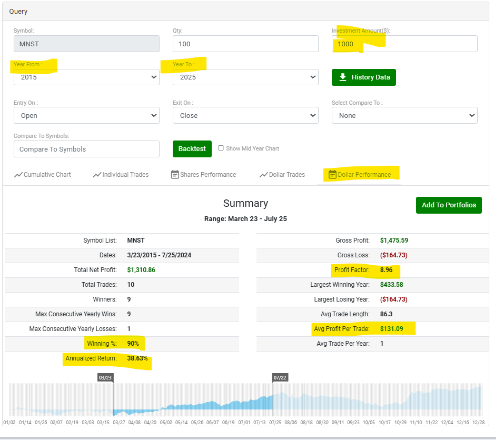This screenshot has height=441, width=504.
Task: Click the green Backtest button
Action: pyautogui.click(x=192, y=149)
